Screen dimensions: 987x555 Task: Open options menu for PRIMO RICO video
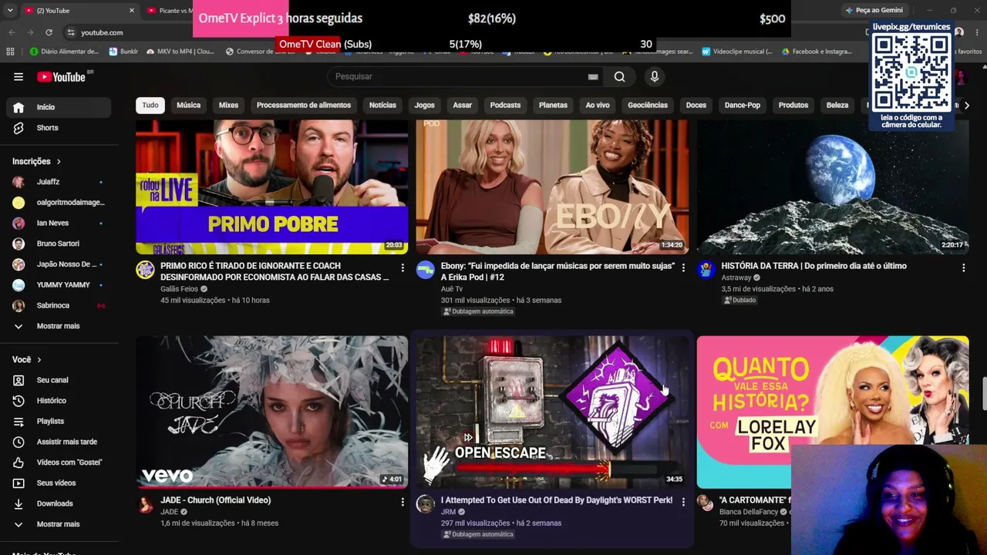(403, 267)
